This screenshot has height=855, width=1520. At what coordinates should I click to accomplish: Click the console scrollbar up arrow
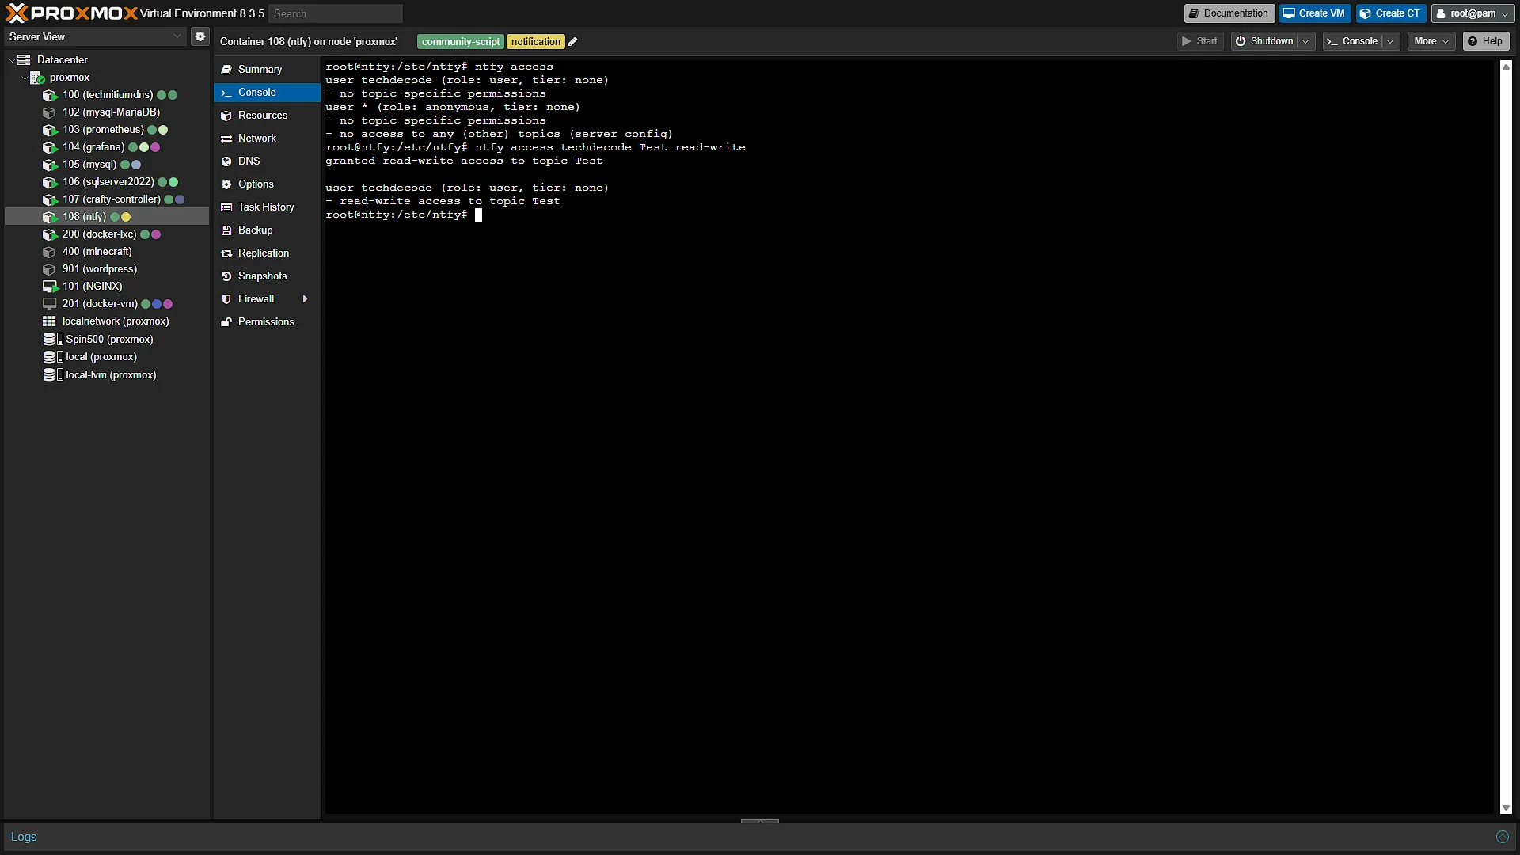(1506, 66)
